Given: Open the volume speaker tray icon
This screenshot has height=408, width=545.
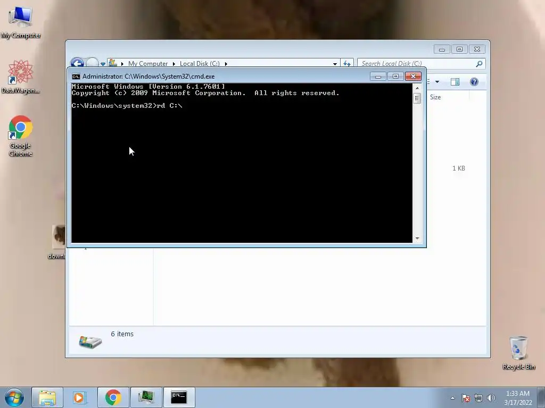Looking at the screenshot, I should pos(491,398).
